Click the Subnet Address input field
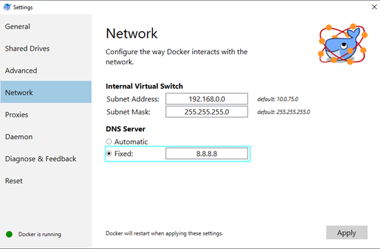Viewport: 380px width, 249px height. tap(206, 99)
